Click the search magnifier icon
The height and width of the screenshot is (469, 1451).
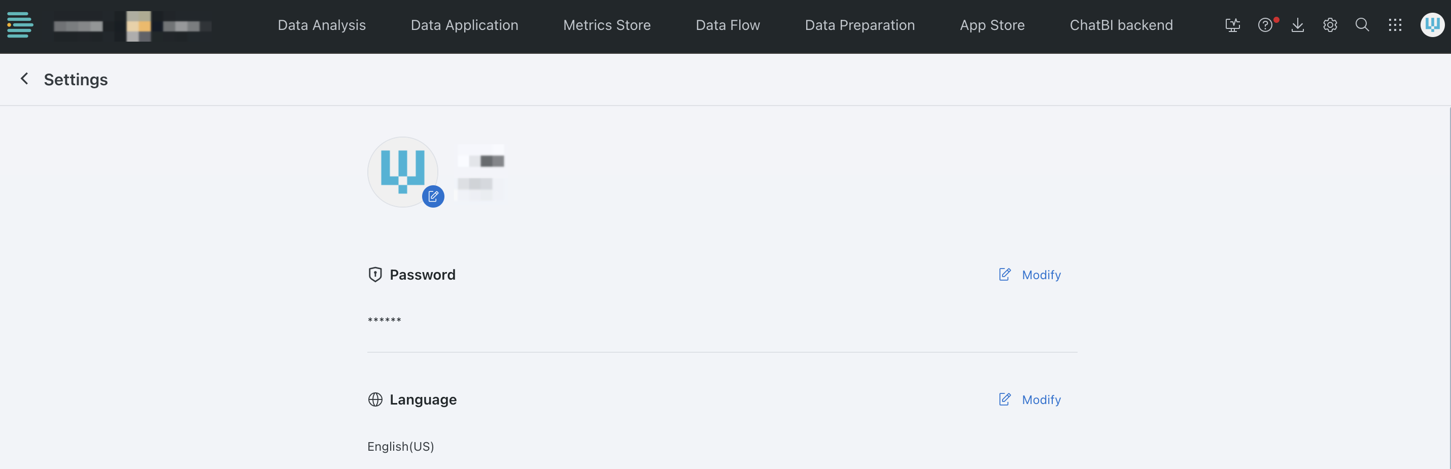coord(1362,25)
